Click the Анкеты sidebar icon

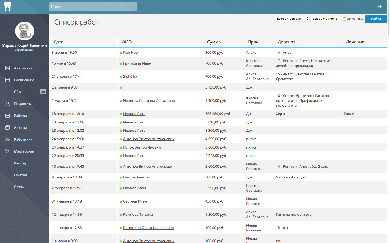pyautogui.click(x=8, y=127)
